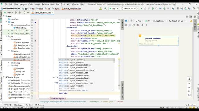199x111 pixels.
Task: Zoom out the preview with minus icon
Action: (x=189, y=87)
